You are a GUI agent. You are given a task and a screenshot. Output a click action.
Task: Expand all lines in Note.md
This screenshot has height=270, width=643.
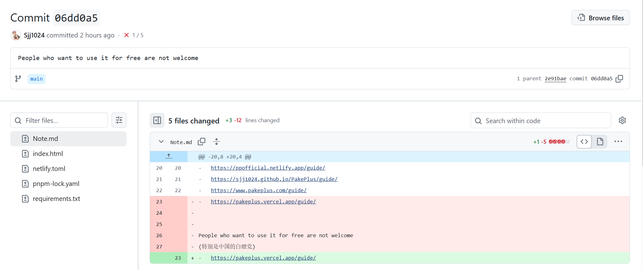coord(217,142)
